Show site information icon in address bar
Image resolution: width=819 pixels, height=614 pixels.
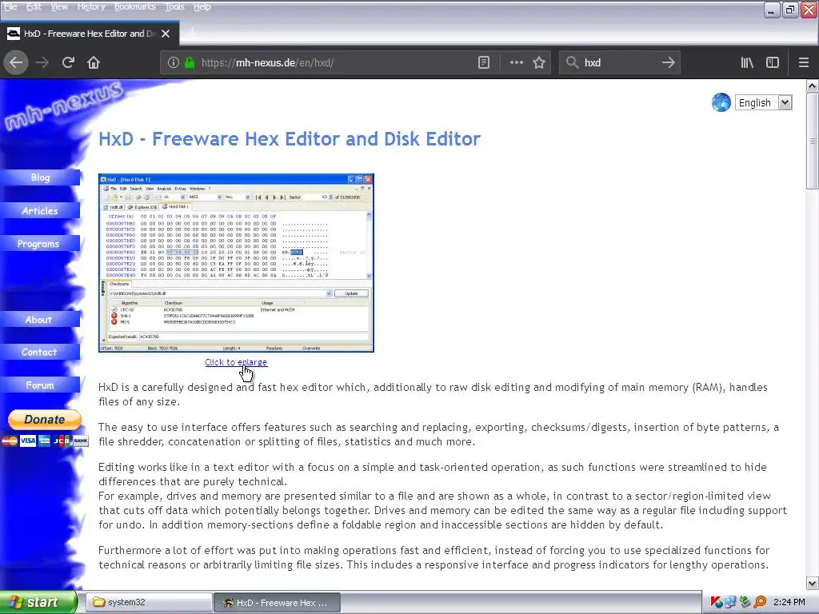click(x=174, y=62)
